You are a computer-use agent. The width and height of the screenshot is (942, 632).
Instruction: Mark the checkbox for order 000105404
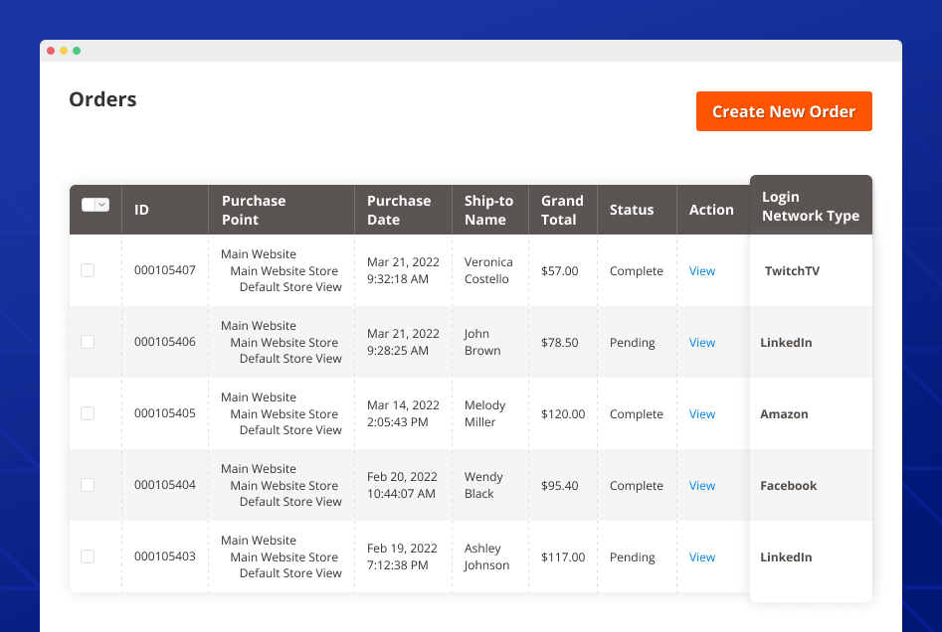(x=88, y=485)
